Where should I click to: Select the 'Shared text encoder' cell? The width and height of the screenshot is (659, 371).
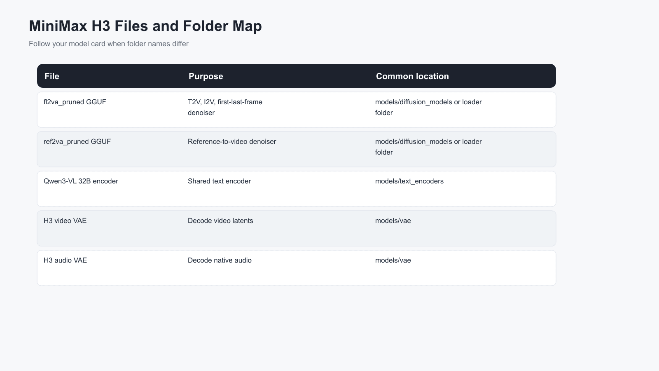pyautogui.click(x=219, y=181)
